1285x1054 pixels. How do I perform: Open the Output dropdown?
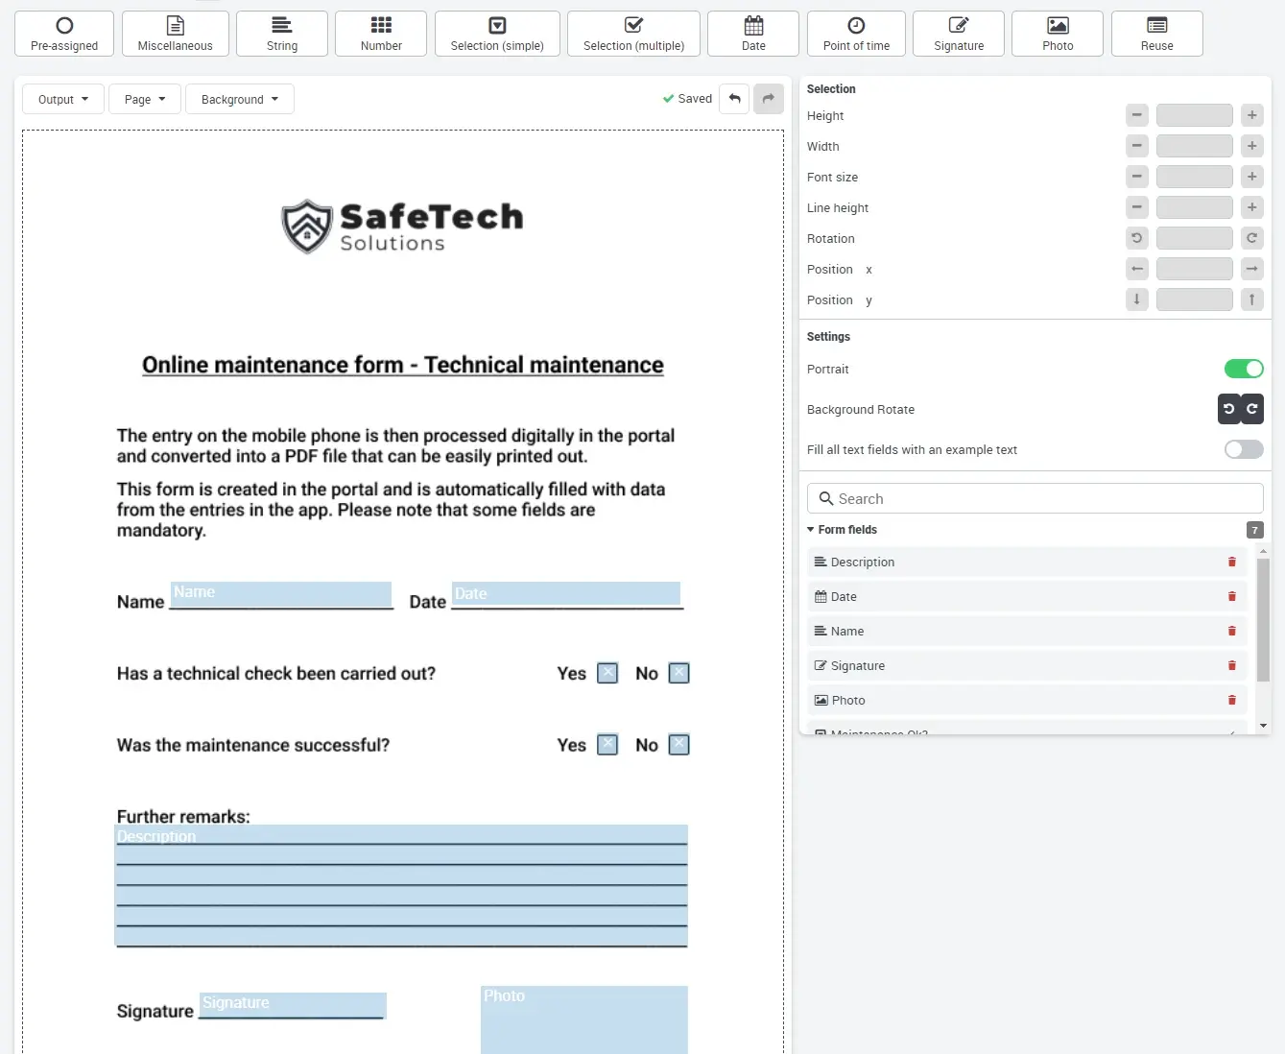point(61,99)
